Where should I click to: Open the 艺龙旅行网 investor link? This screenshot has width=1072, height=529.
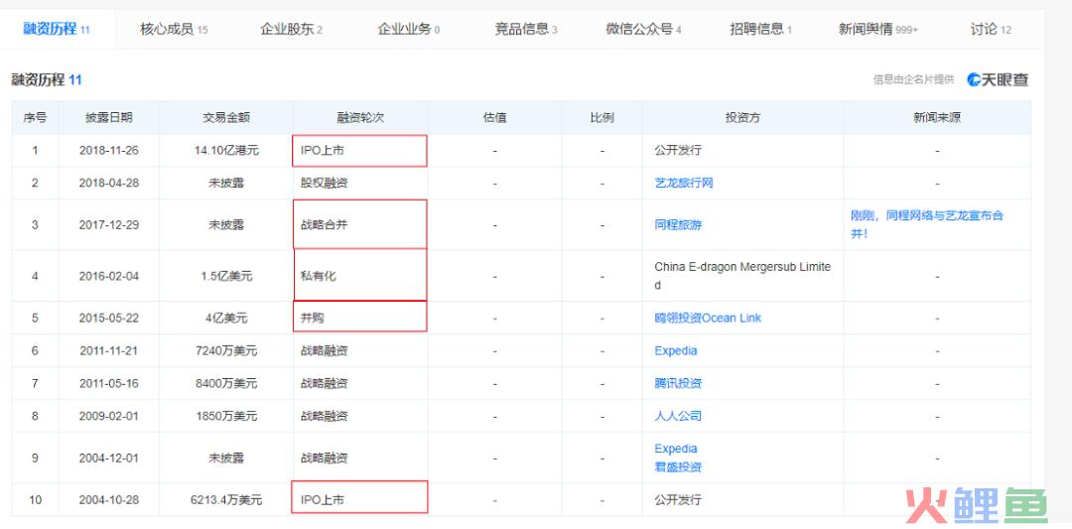click(x=684, y=184)
